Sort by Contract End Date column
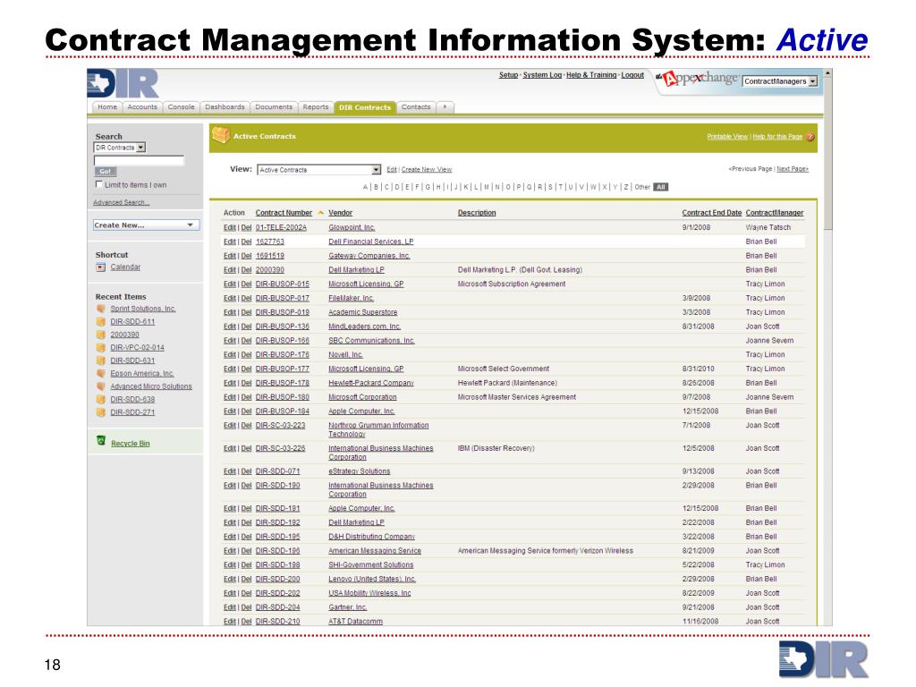The width and height of the screenshot is (916, 687). point(711,213)
